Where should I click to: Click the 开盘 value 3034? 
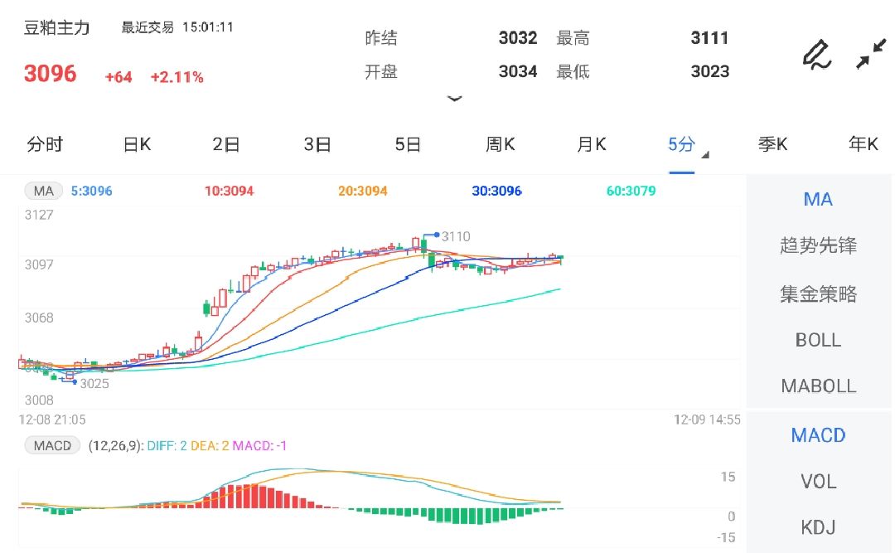click(x=518, y=71)
